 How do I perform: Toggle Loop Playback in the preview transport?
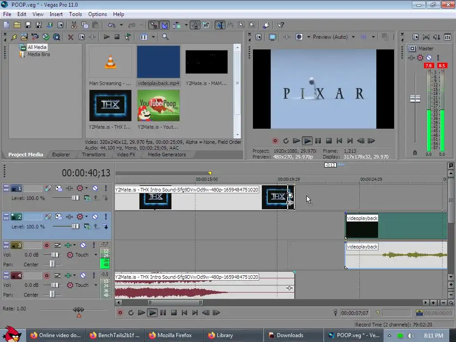pos(286,141)
